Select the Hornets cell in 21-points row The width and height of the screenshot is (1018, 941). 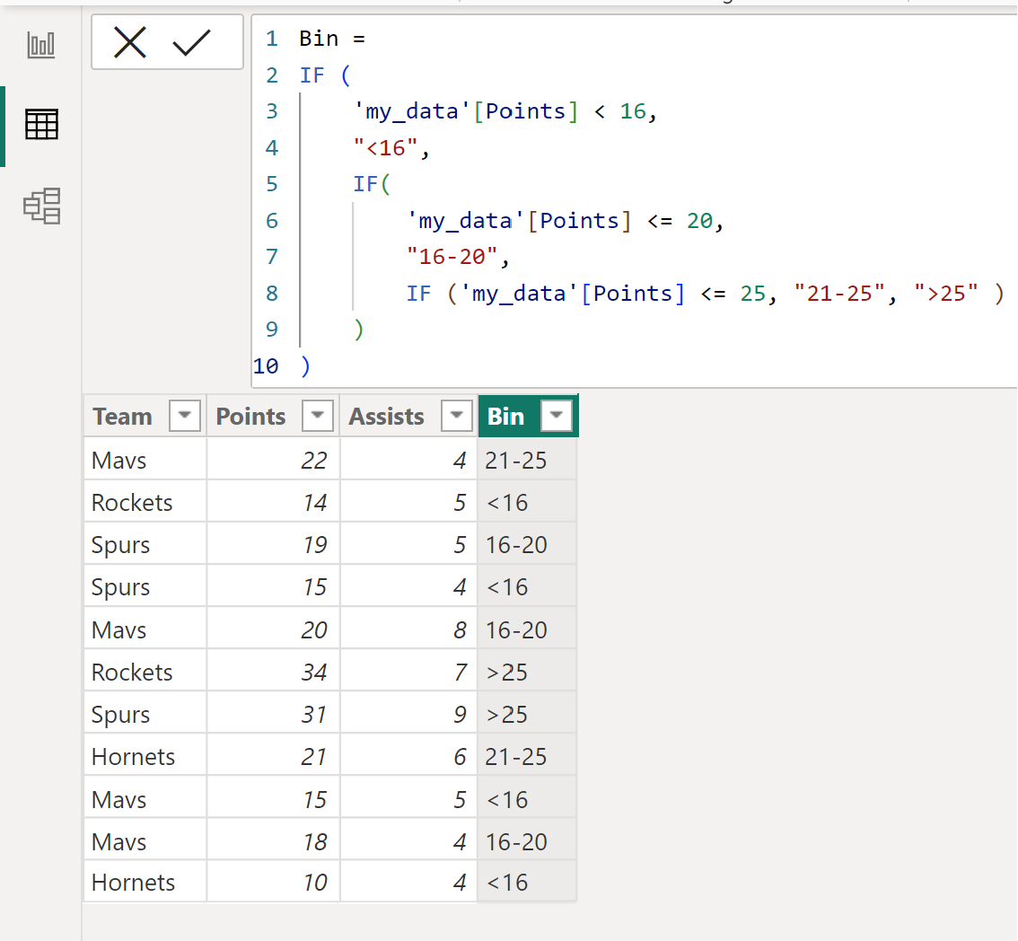pyautogui.click(x=145, y=756)
